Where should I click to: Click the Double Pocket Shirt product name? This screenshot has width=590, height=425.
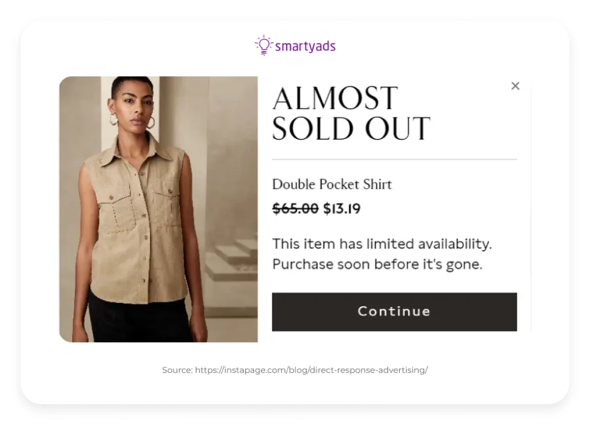pyautogui.click(x=332, y=184)
